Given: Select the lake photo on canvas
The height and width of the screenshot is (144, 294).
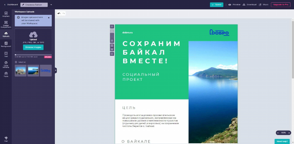Looking at the screenshot, I should click(x=213, y=92).
